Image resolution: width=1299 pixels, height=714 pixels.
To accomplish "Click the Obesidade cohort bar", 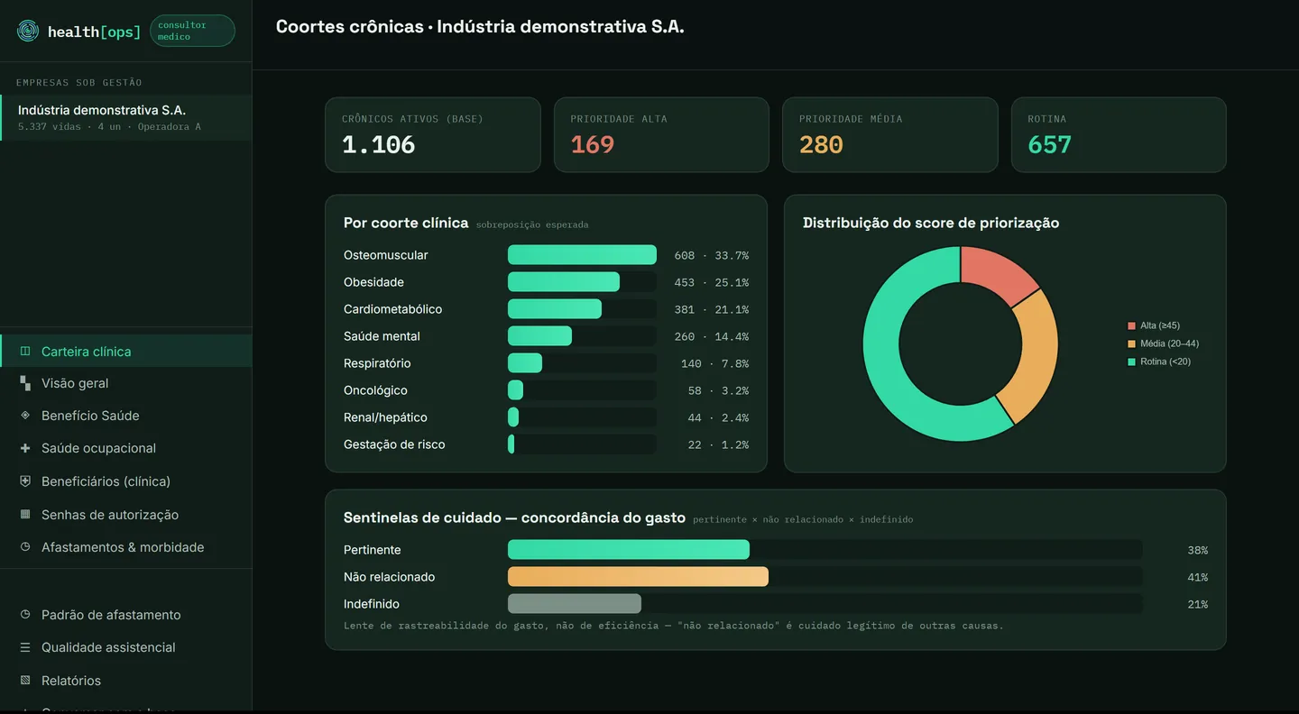I will click(x=564, y=282).
